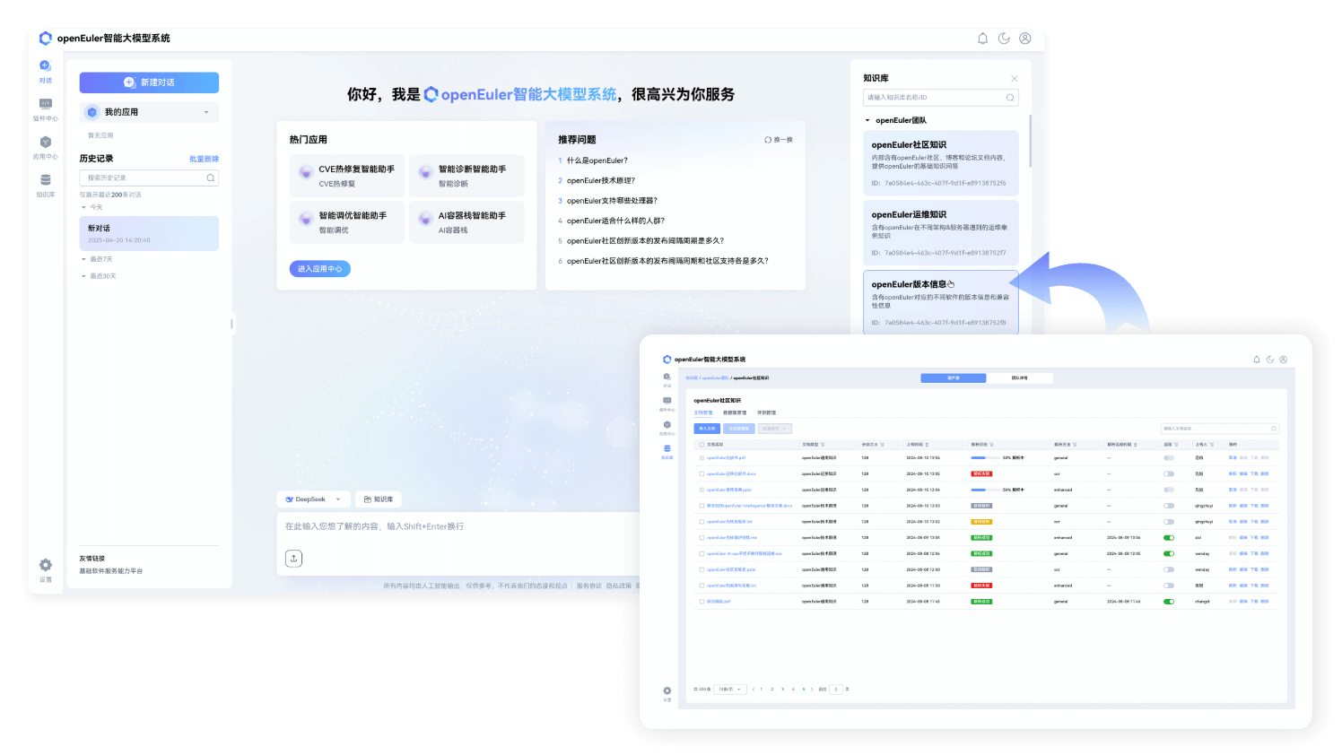Check the select-all checkbox in the document table header
Viewport: 1342px width, 755px height.
pyautogui.click(x=701, y=444)
